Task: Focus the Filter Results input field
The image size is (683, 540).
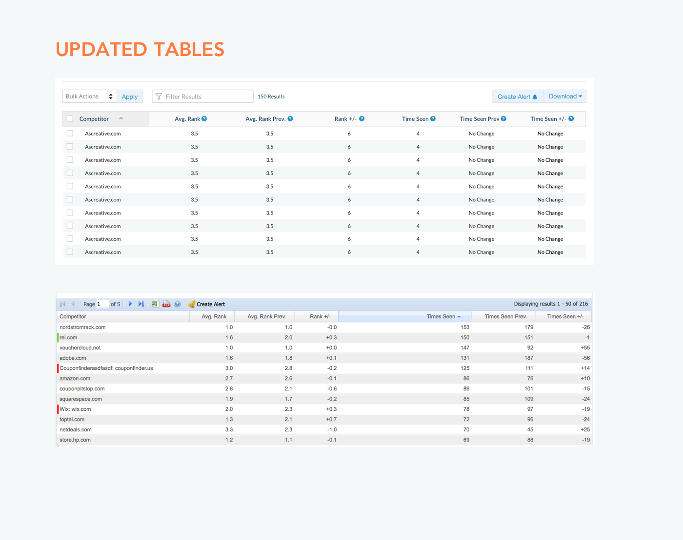Action: click(202, 96)
